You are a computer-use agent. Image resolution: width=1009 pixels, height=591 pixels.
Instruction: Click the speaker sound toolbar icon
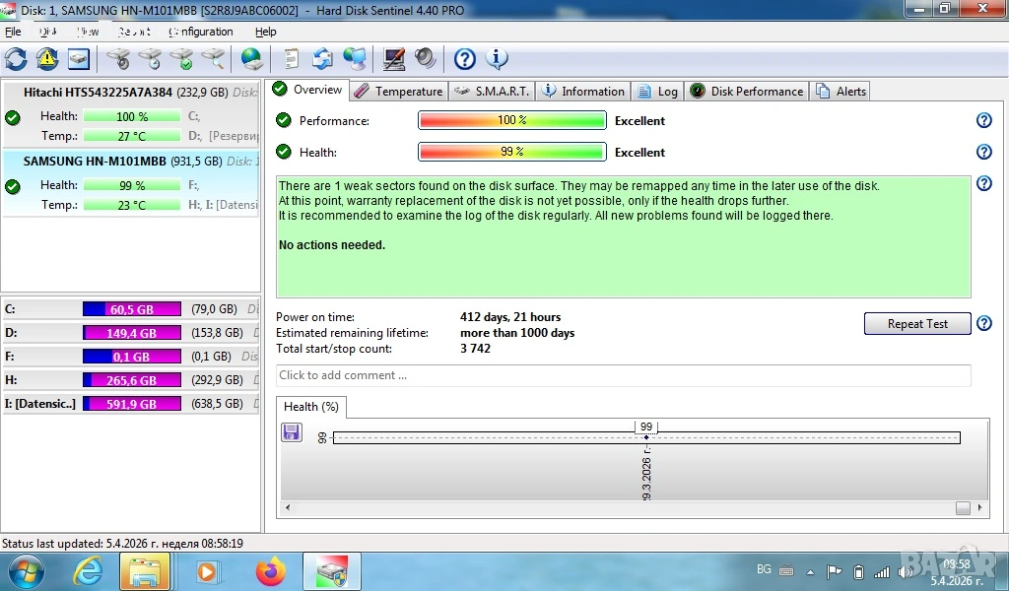pyautogui.click(x=425, y=59)
